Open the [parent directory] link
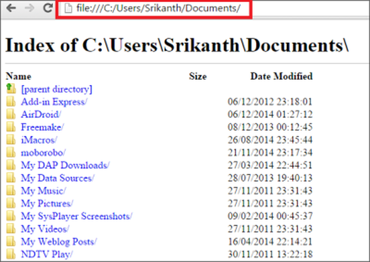 tap(56, 89)
